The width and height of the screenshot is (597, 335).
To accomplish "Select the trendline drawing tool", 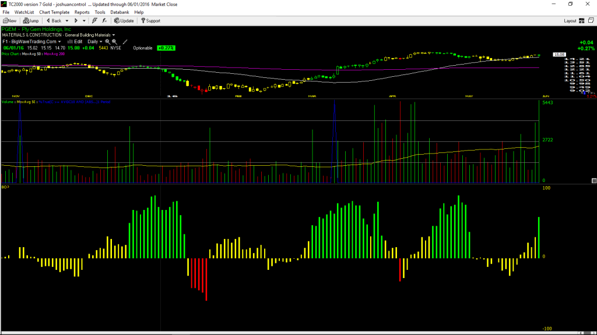I will 125,42.
